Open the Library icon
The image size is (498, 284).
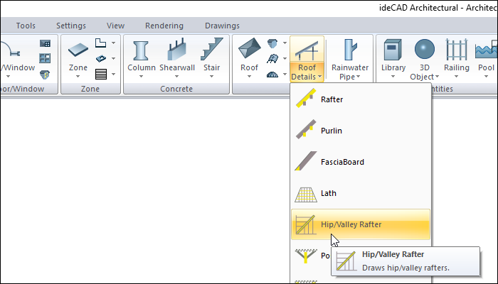[x=393, y=51]
